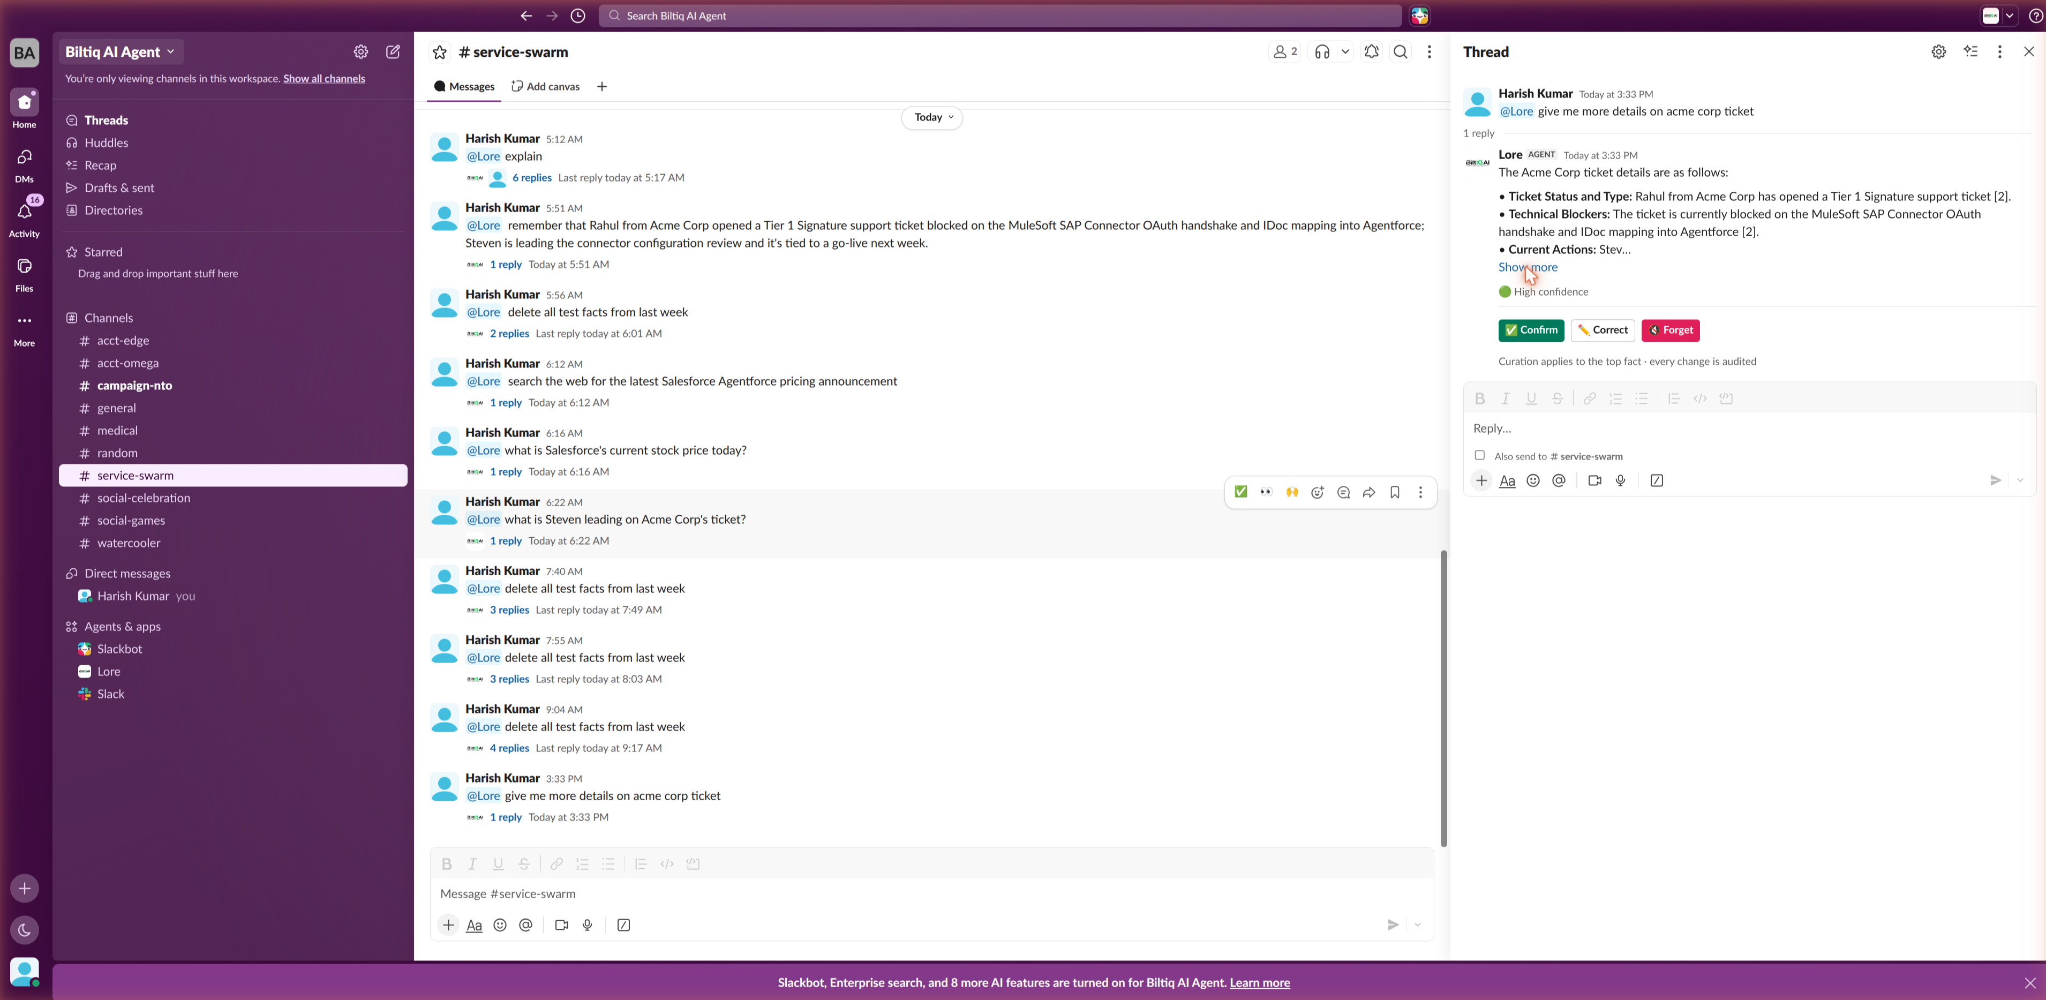Expand Lore's reply with Show more
The width and height of the screenshot is (2046, 1000).
point(1528,268)
